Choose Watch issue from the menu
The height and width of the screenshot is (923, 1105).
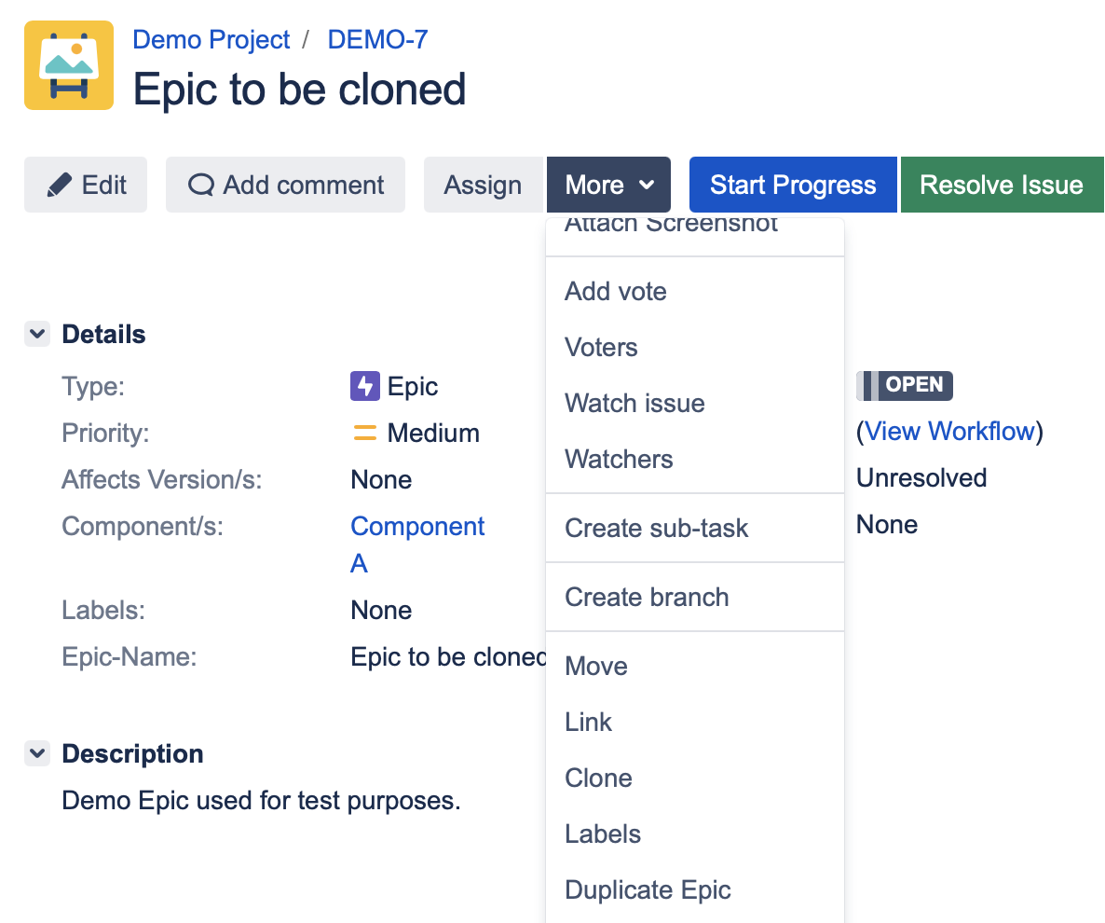(x=634, y=403)
